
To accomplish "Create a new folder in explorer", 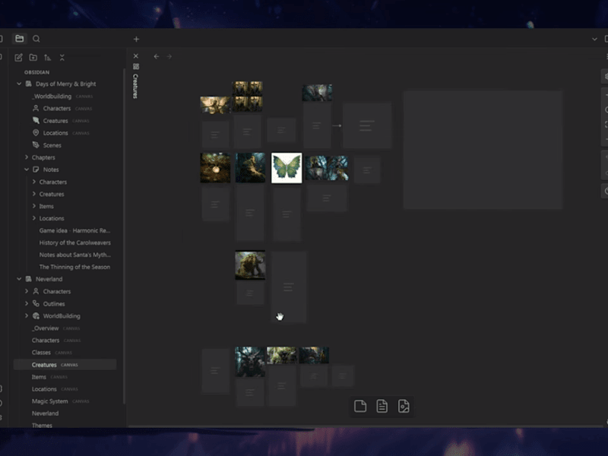I will [33, 58].
